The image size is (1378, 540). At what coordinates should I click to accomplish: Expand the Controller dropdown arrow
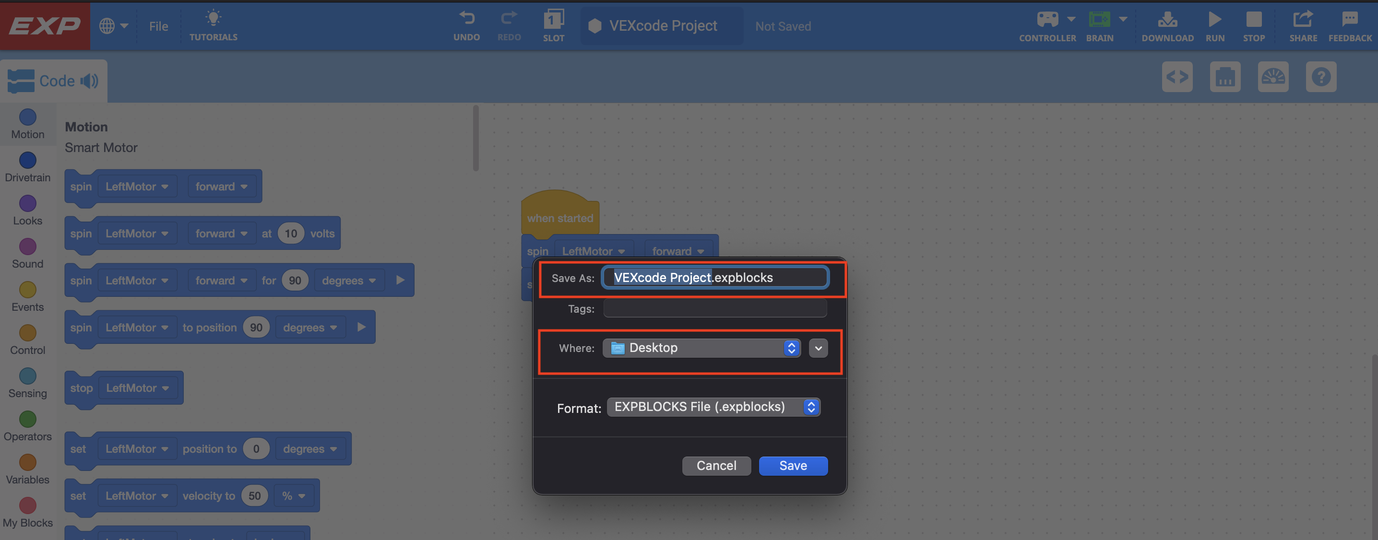pos(1071,19)
